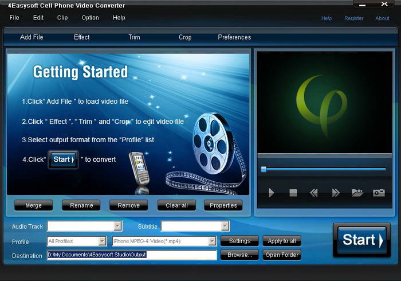The width and height of the screenshot is (401, 281).
Task: Stop the preview playback
Action: click(x=293, y=193)
